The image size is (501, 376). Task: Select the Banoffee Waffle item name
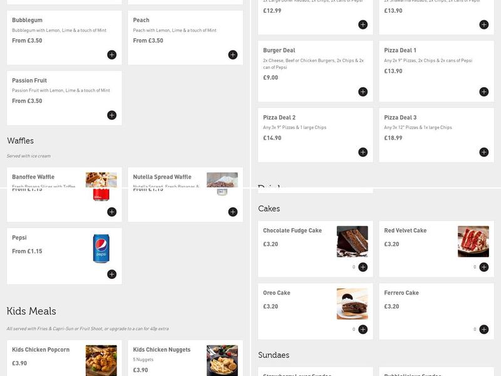33,177
